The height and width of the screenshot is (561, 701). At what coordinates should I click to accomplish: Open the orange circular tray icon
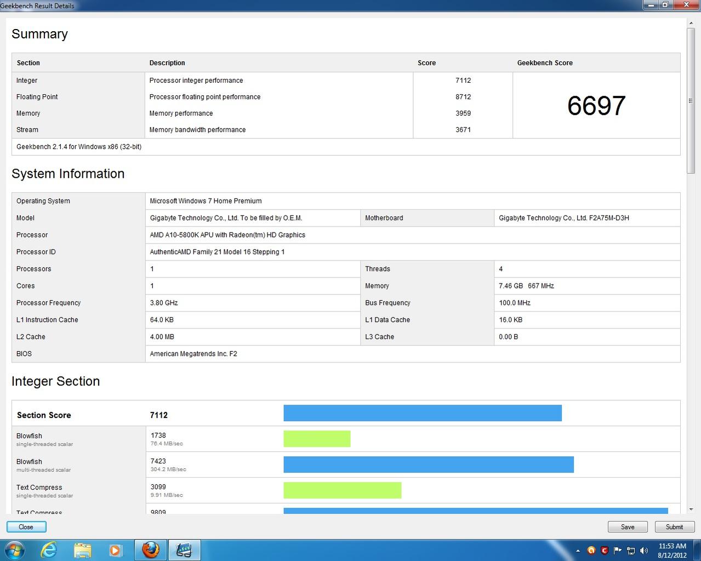591,550
